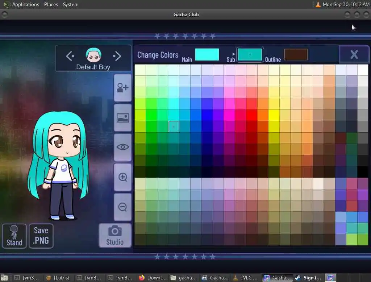This screenshot has width=371, height=282.
Task: Open the System menu
Action: pyautogui.click(x=71, y=4)
